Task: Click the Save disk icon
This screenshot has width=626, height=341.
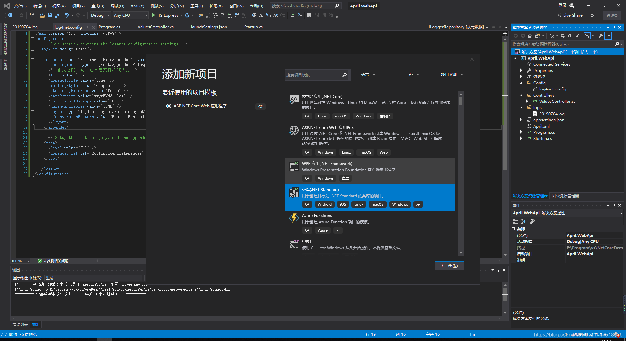Action: coord(50,15)
